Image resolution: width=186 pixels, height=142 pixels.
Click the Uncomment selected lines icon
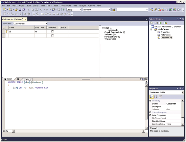(38, 14)
